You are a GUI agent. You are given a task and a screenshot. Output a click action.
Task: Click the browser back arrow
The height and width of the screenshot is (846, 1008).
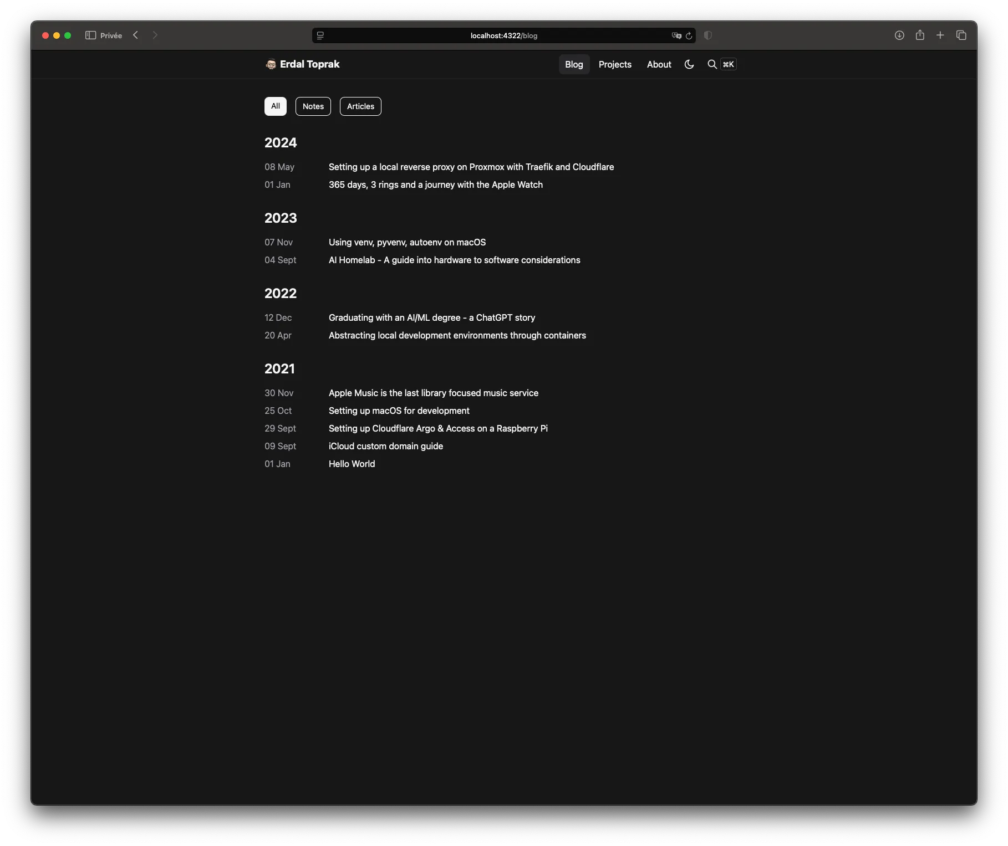coord(136,35)
